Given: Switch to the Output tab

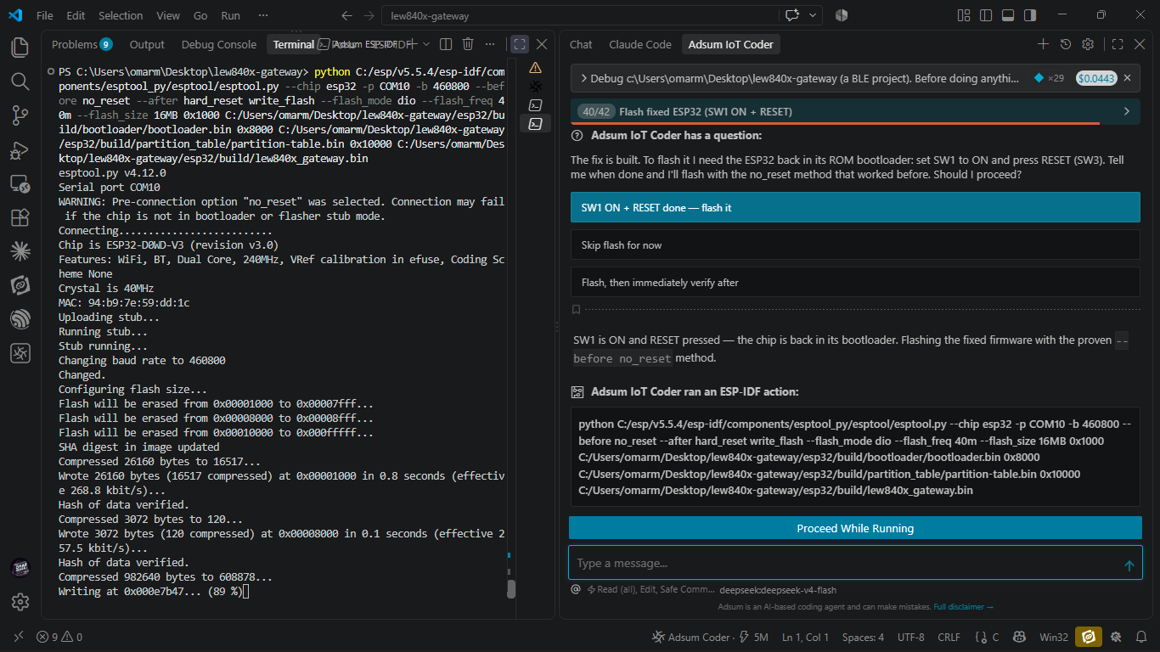Looking at the screenshot, I should [x=147, y=44].
